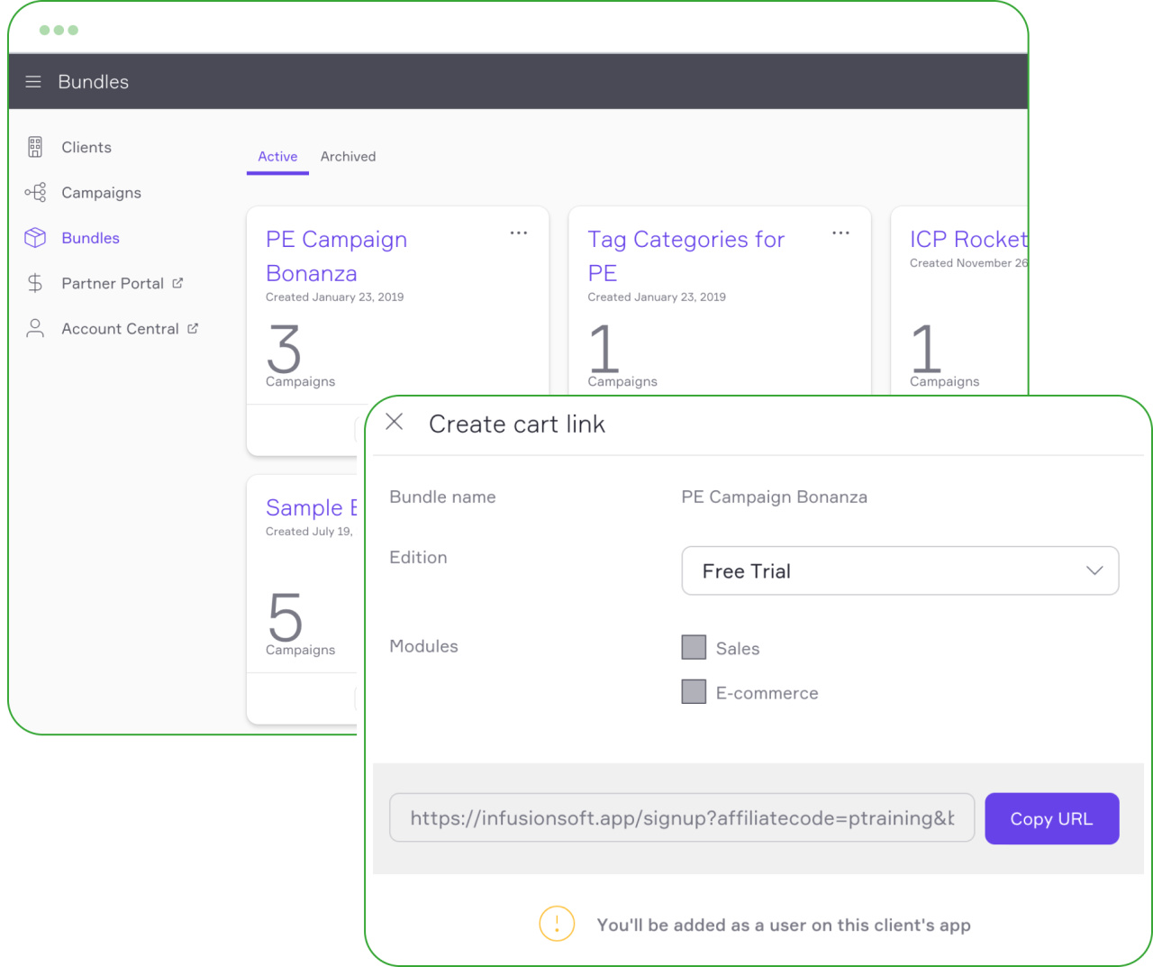
Task: Enable the Sales module checkbox
Action: coord(694,647)
